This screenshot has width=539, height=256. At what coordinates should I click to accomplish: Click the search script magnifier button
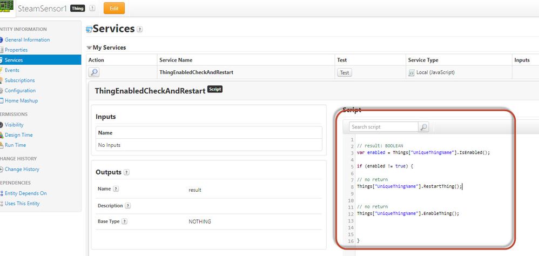point(424,127)
